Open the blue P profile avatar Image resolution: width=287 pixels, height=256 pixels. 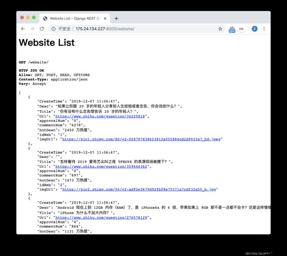point(254,29)
